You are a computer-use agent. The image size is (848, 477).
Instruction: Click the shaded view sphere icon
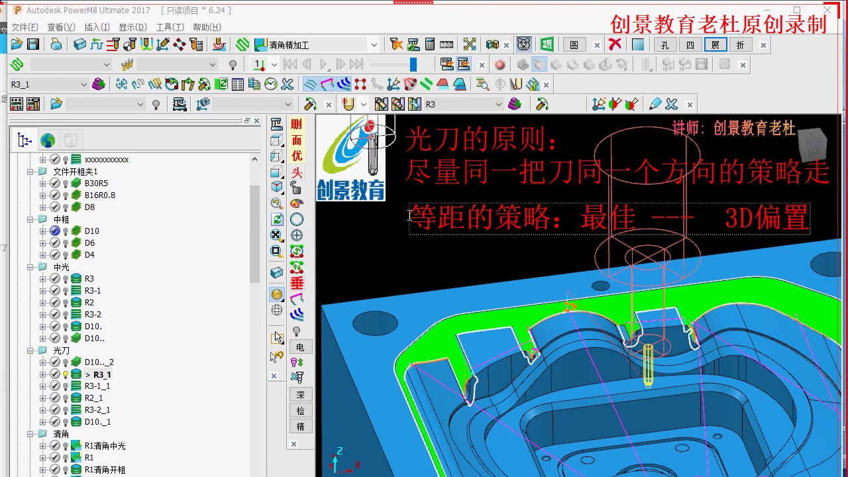[x=277, y=294]
